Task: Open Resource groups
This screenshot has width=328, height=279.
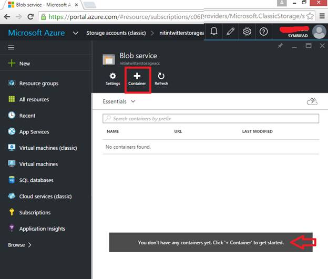Action: [33, 83]
